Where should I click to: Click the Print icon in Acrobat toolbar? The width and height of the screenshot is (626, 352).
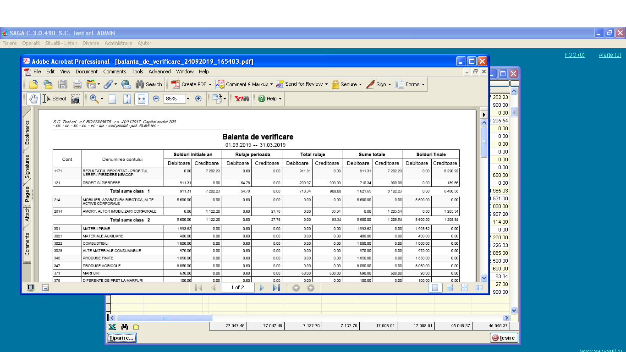pyautogui.click(x=77, y=84)
